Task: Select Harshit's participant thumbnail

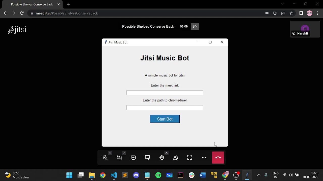Action: click(305, 29)
